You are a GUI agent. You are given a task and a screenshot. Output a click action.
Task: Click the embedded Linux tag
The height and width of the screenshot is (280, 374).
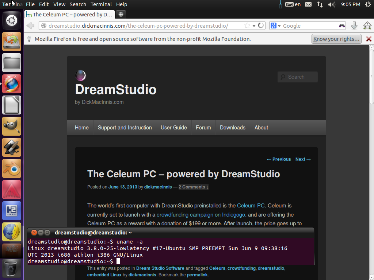click(104, 275)
